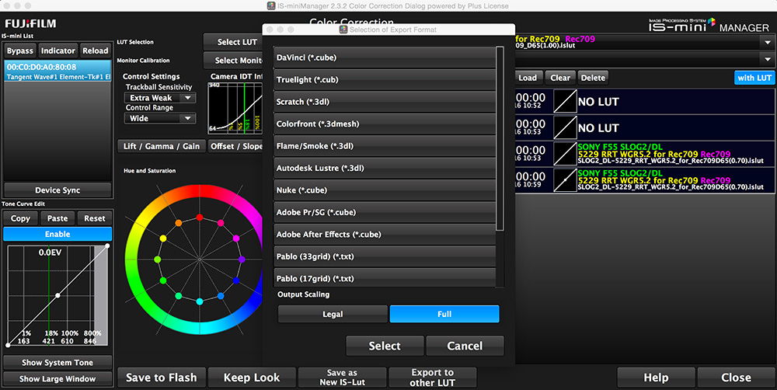Open the Trackball Sensitivity Extra Weak dropdown
This screenshot has width=777, height=390.
coord(159,98)
